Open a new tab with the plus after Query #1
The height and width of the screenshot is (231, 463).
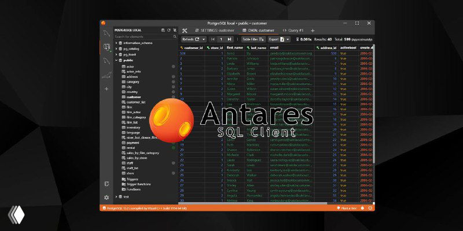tap(313, 31)
